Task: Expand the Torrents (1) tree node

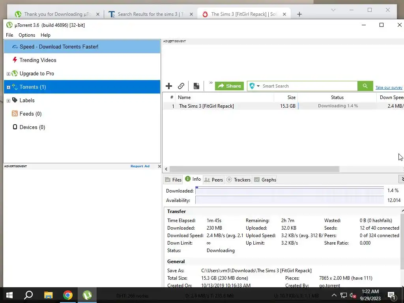Action: point(8,87)
